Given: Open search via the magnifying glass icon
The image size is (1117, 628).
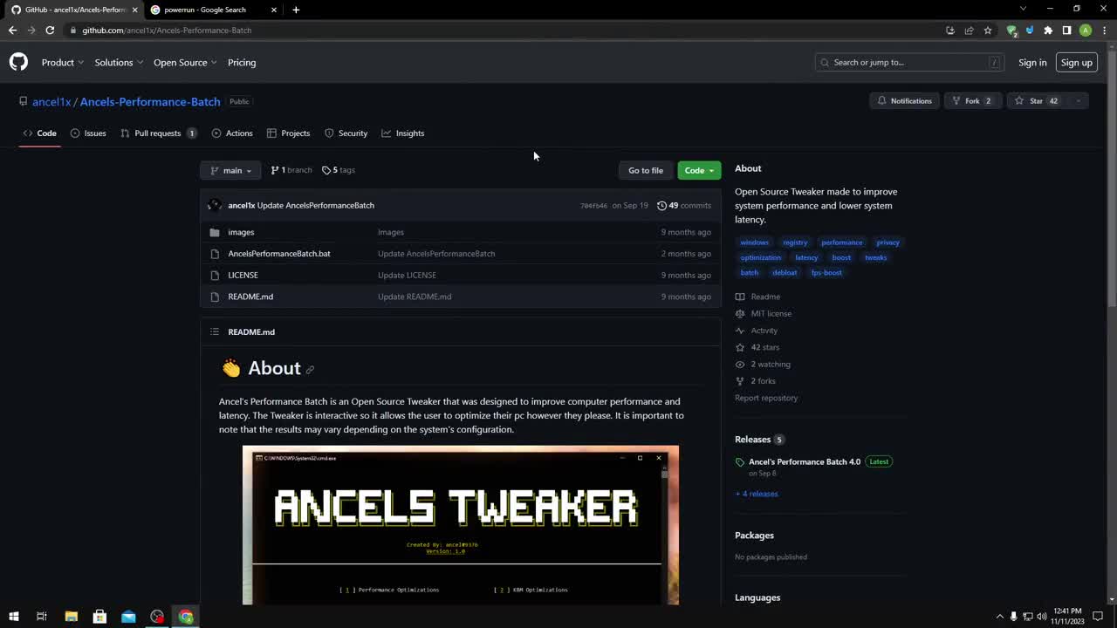Looking at the screenshot, I should pos(824,62).
